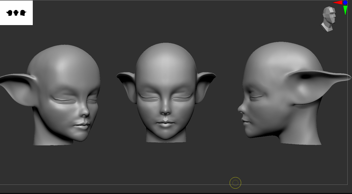Select the three-quarter view head model

point(50,95)
